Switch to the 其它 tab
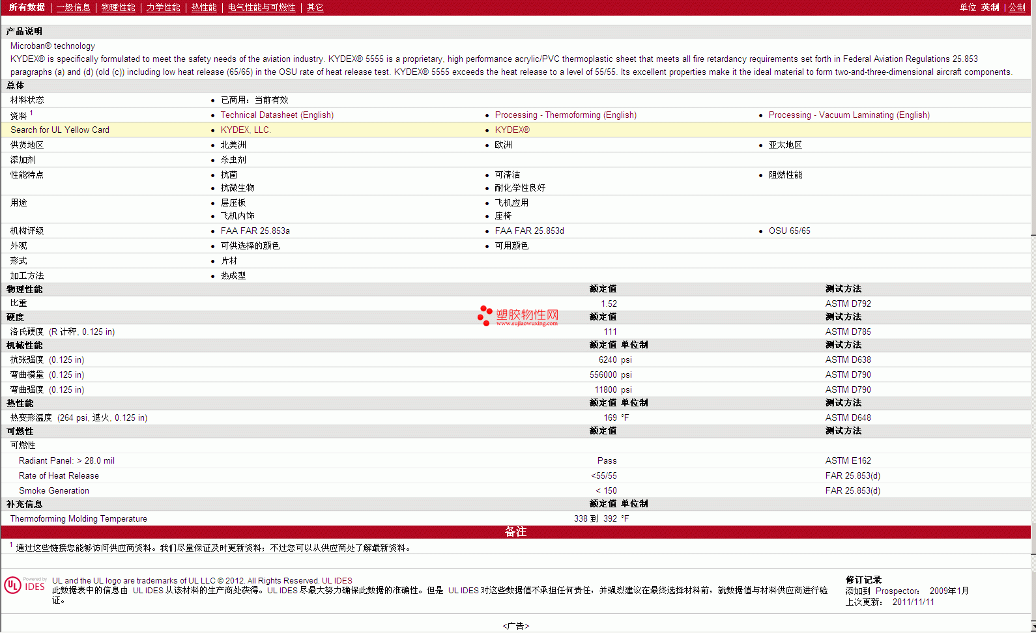Screen dimensions: 1036x633 315,7
